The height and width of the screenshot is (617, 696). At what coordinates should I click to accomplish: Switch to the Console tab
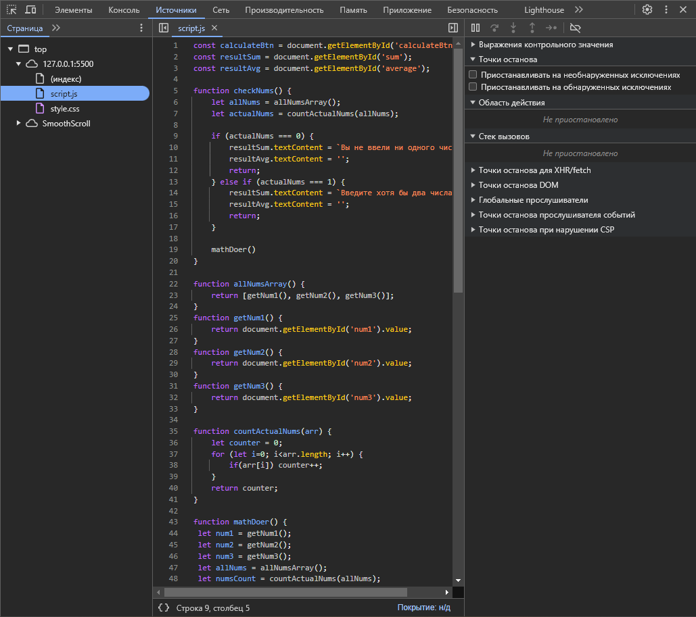coord(124,10)
